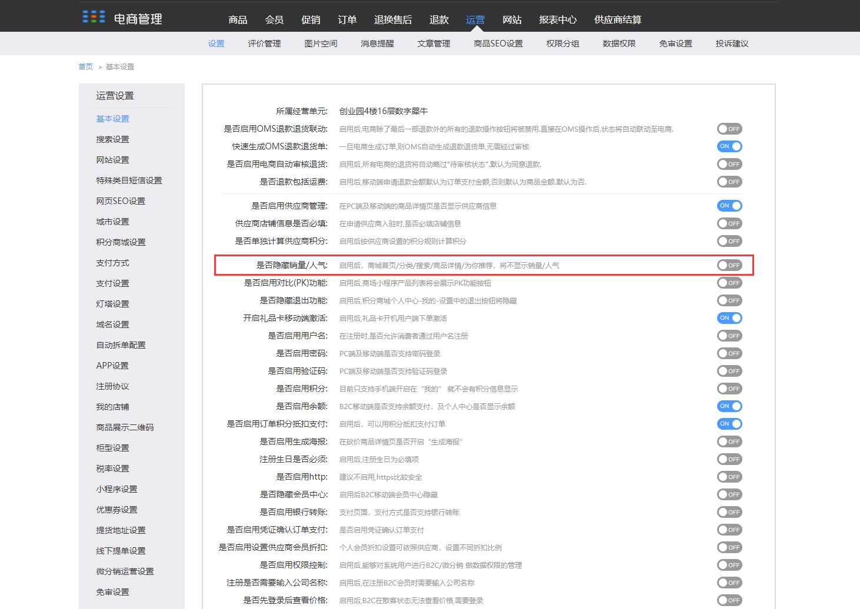Open 微分销运营设置 in the sidebar
Screen dimensions: 860x609
click(125, 571)
